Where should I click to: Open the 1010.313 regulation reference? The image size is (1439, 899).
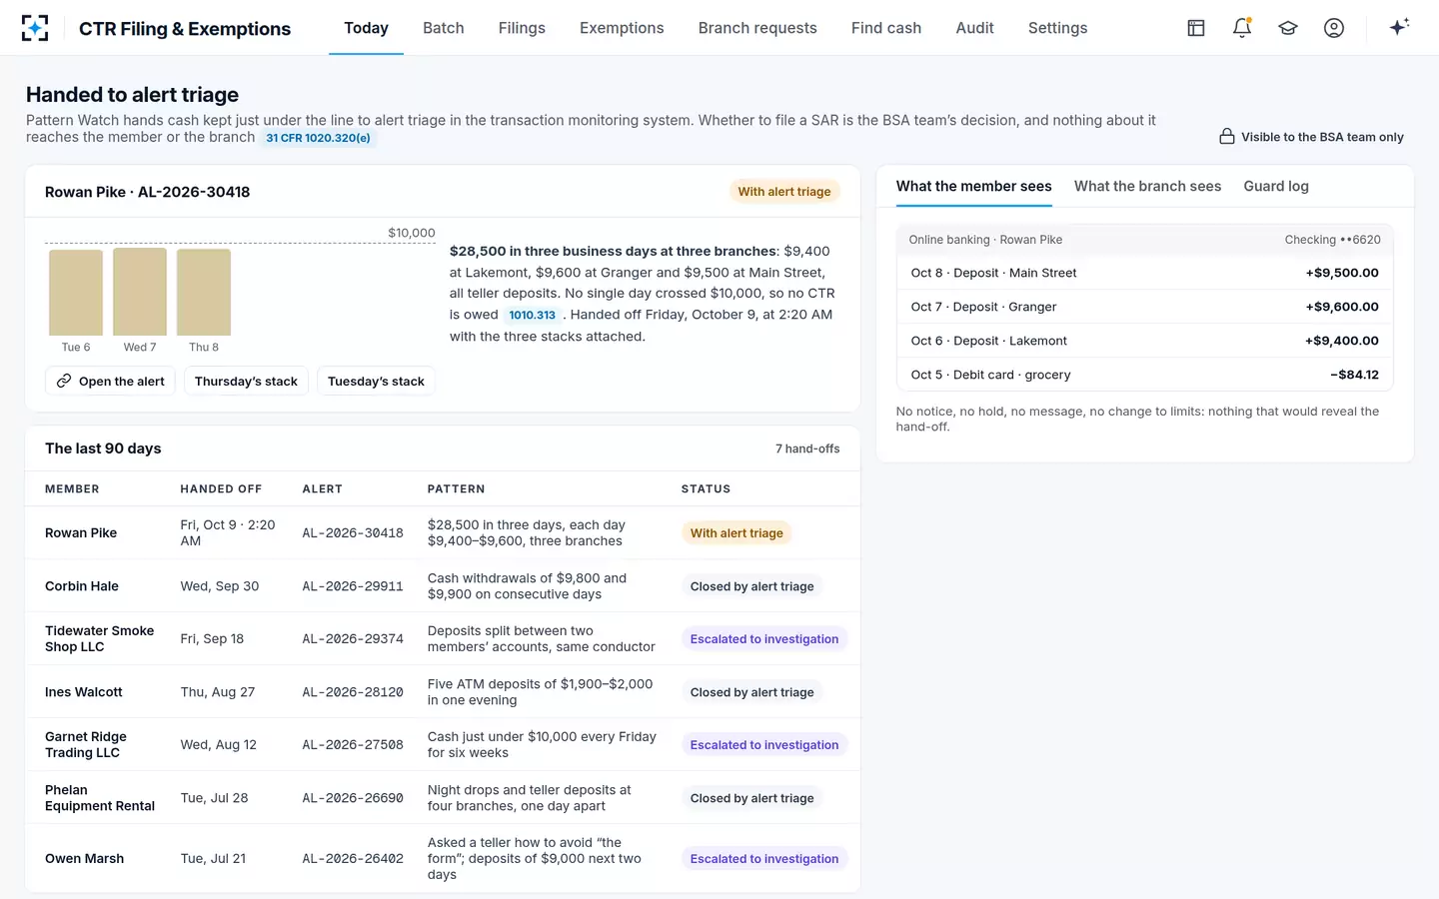click(x=532, y=315)
